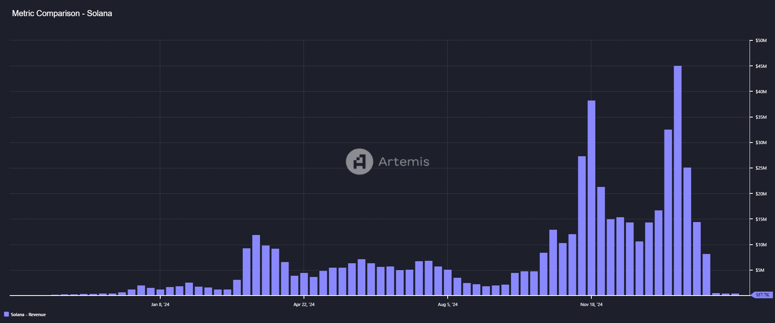The width and height of the screenshot is (775, 323).
Task: Click the $15M y-axis label
Action: point(761,219)
